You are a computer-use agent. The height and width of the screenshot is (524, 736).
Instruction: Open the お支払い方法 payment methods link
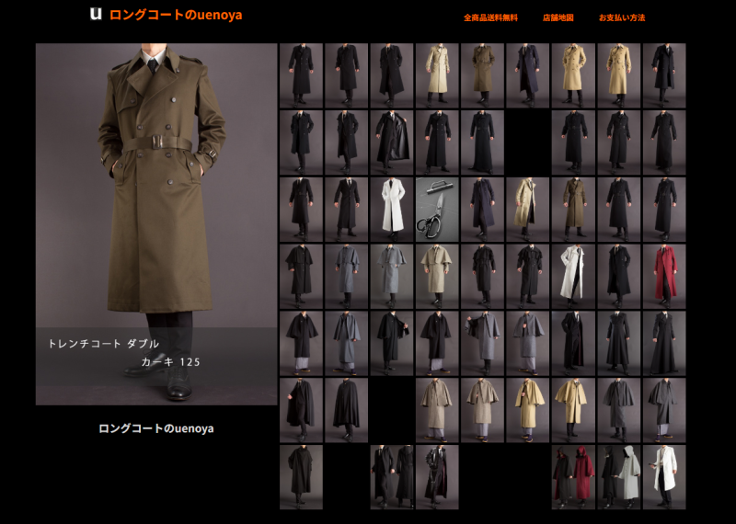(622, 17)
